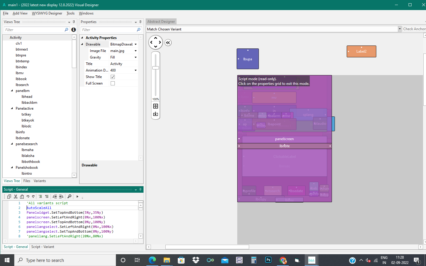The height and width of the screenshot is (266, 426).
Task: Click the info icon beside Views Tree filter
Action: pyautogui.click(x=74, y=30)
